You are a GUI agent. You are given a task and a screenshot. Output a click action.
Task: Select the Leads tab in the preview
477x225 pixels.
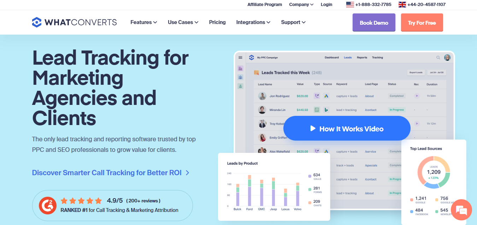(348, 58)
